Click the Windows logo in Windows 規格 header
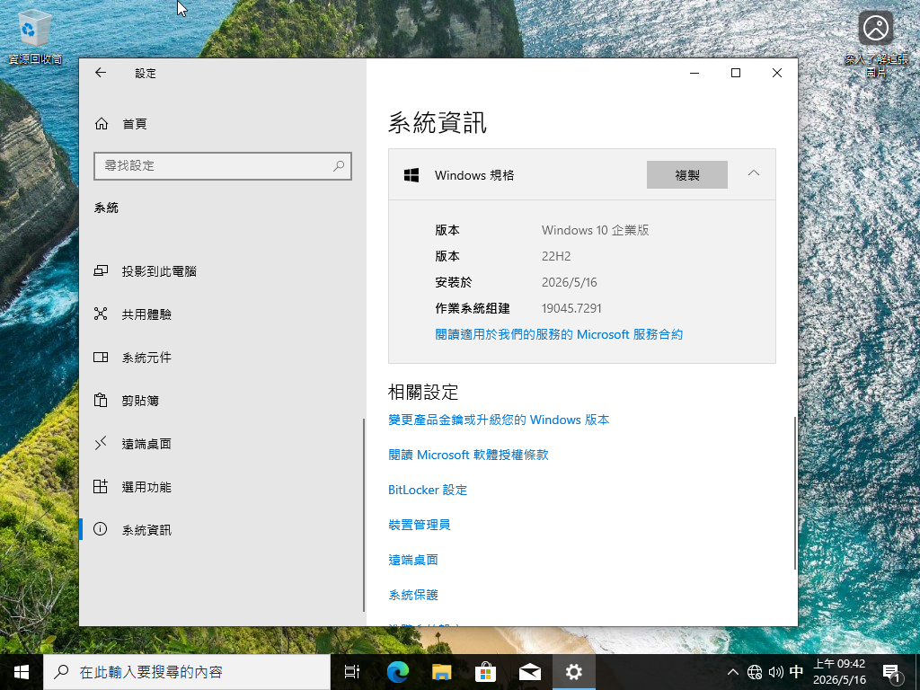920x690 pixels. click(411, 175)
